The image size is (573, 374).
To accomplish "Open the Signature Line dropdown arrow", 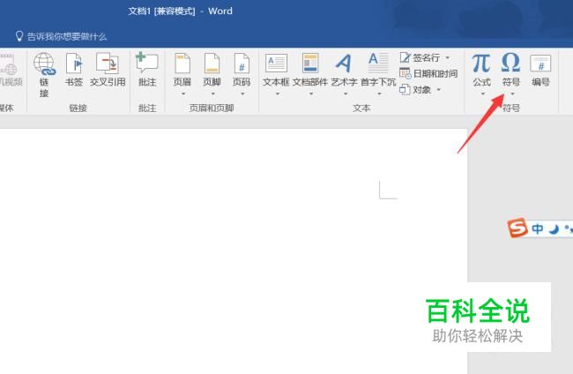I will [448, 57].
